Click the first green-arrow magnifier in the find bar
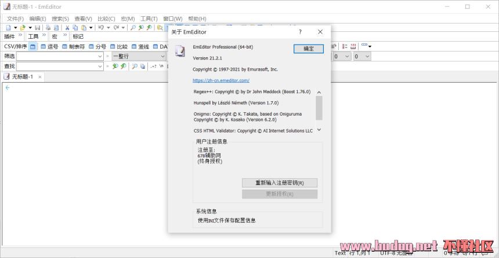Viewport: 499px width, 258px height. pos(115,66)
